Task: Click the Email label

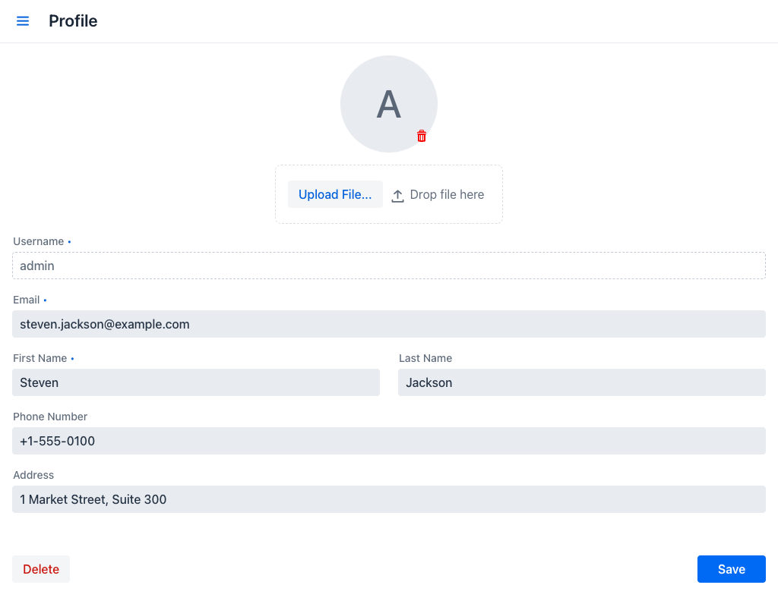Action: (27, 300)
